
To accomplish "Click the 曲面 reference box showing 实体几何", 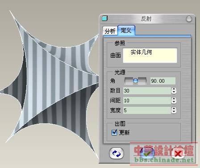I will [150, 55].
